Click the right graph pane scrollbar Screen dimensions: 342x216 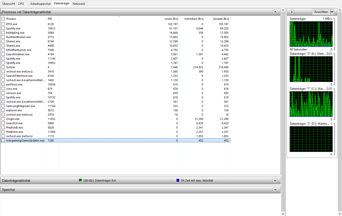(x=340, y=112)
